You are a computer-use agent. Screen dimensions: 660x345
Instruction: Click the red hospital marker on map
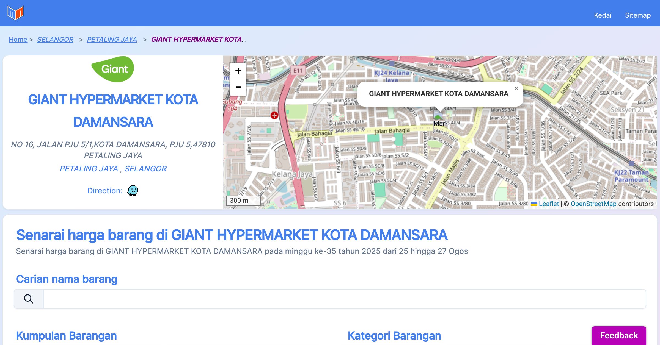[274, 115]
